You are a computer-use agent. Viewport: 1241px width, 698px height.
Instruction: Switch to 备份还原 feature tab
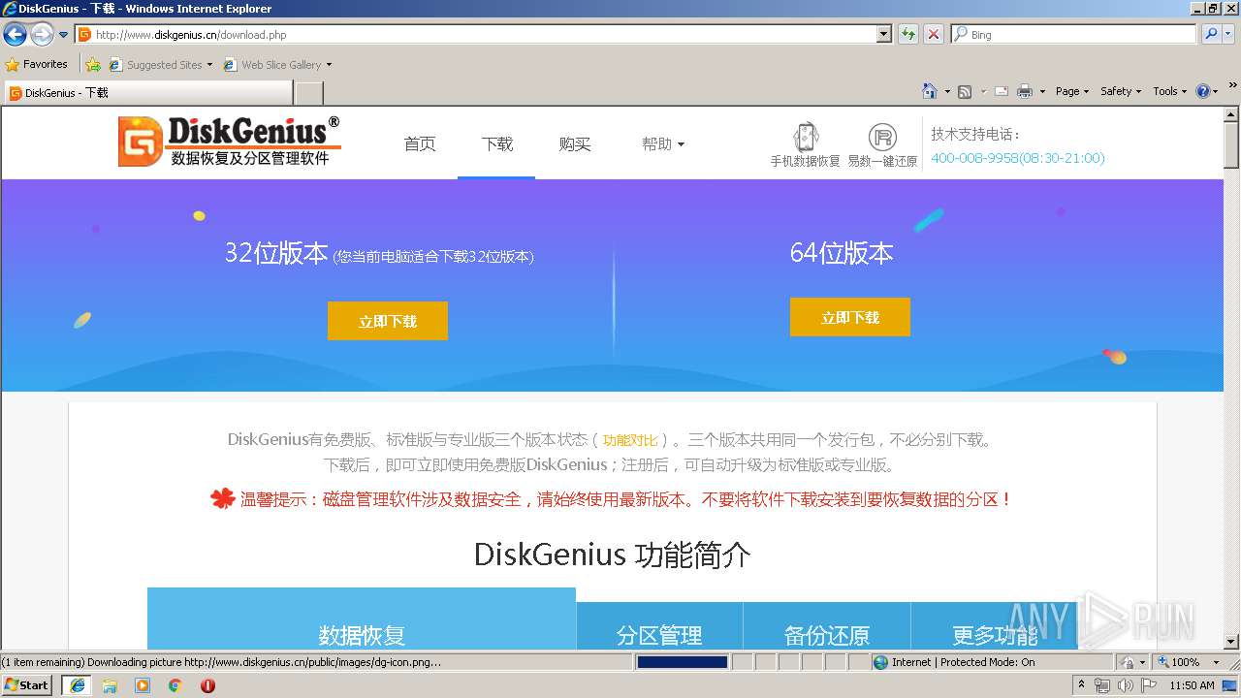tap(827, 626)
